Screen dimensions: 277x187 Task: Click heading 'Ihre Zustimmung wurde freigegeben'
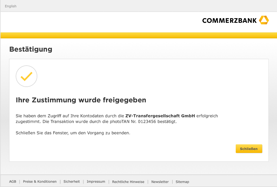81,100
